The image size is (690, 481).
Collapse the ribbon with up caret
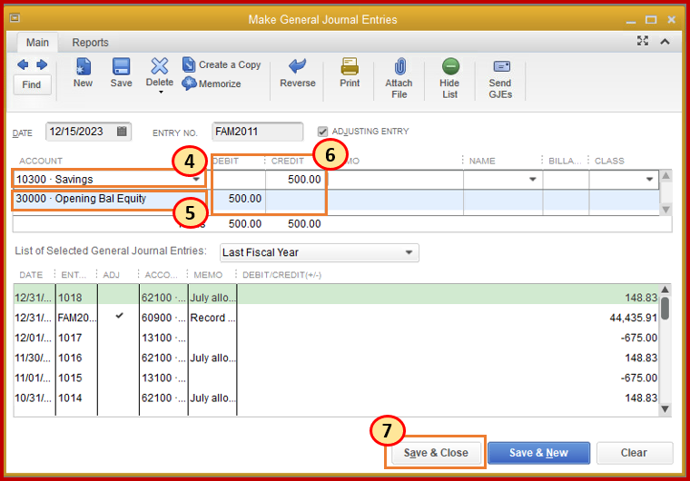pos(665,42)
